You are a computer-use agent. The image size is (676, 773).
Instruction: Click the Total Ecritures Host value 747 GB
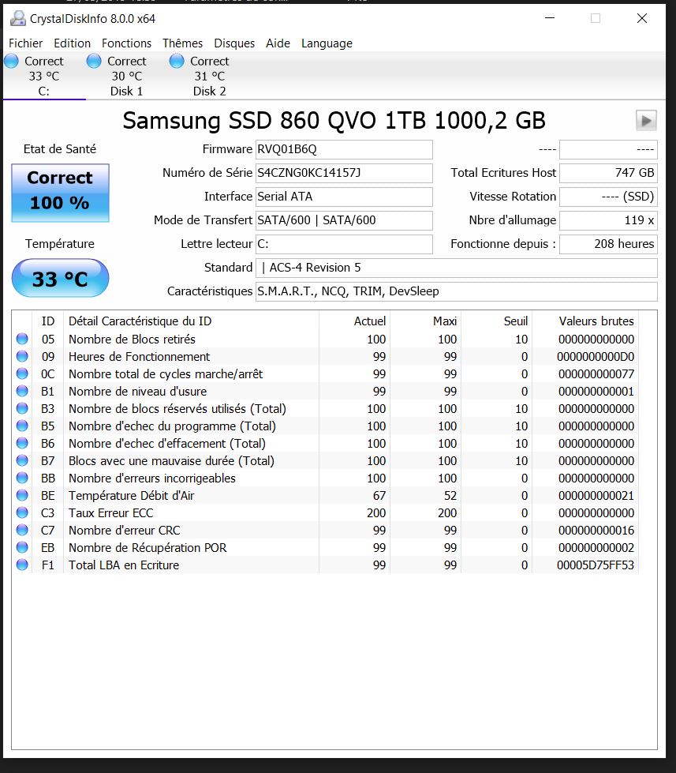(608, 173)
